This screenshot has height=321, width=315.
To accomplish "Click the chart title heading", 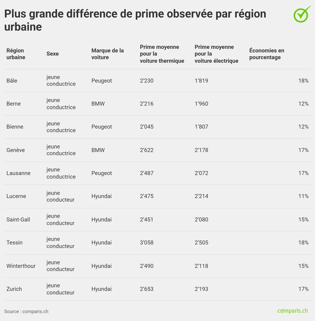I will [x=135, y=20].
